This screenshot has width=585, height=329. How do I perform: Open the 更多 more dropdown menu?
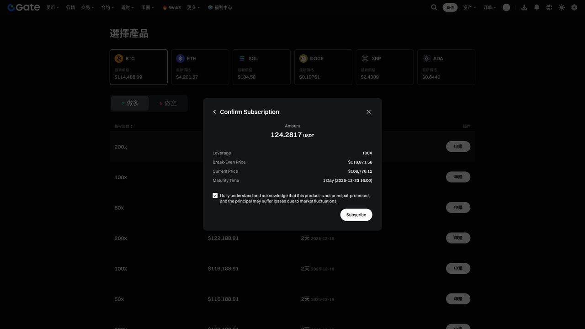click(x=193, y=7)
